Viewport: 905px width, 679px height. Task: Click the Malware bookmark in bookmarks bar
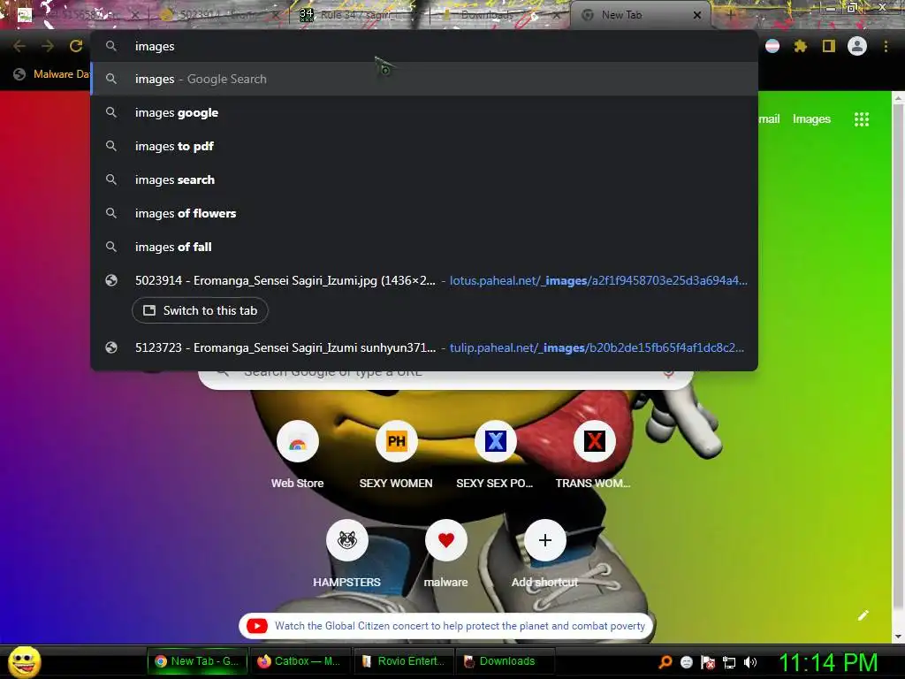(52, 74)
